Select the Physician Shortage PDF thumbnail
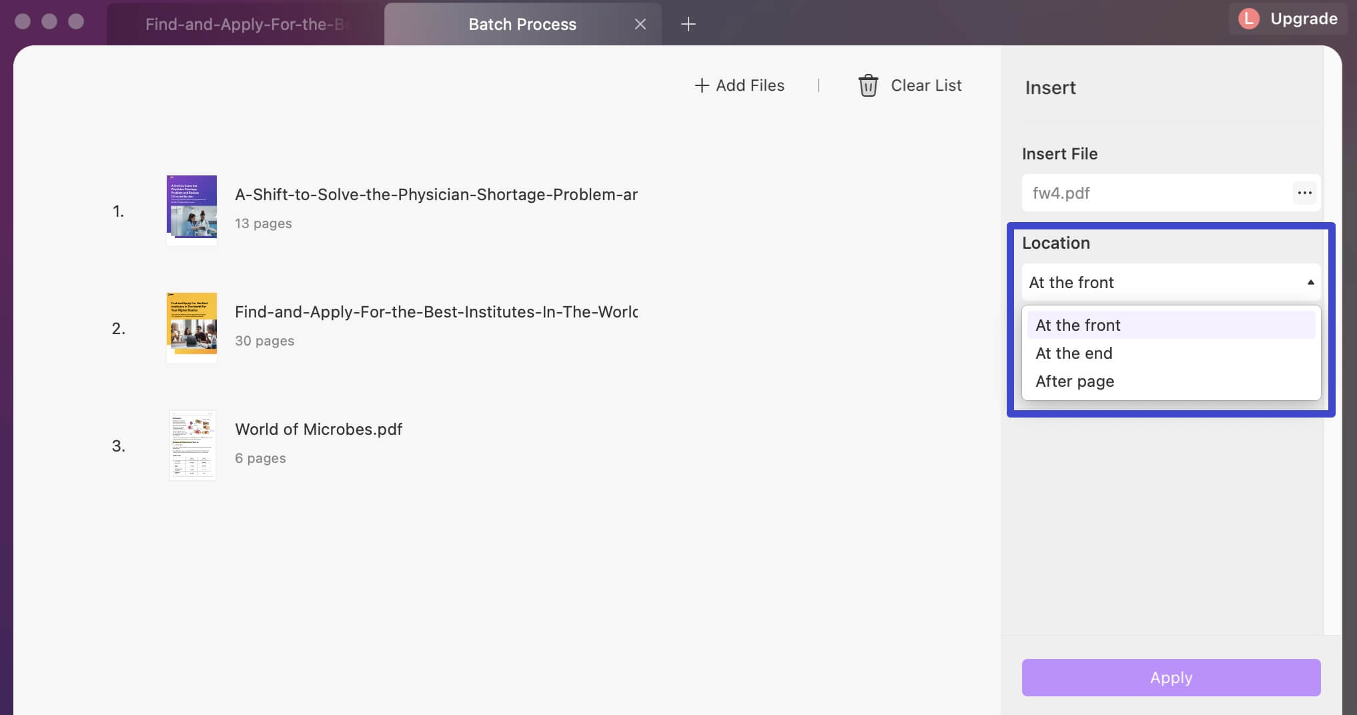 click(x=191, y=210)
